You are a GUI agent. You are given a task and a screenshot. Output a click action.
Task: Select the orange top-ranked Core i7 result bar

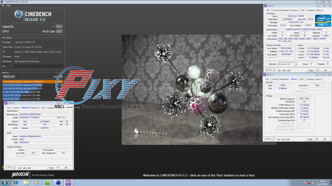click(33, 82)
